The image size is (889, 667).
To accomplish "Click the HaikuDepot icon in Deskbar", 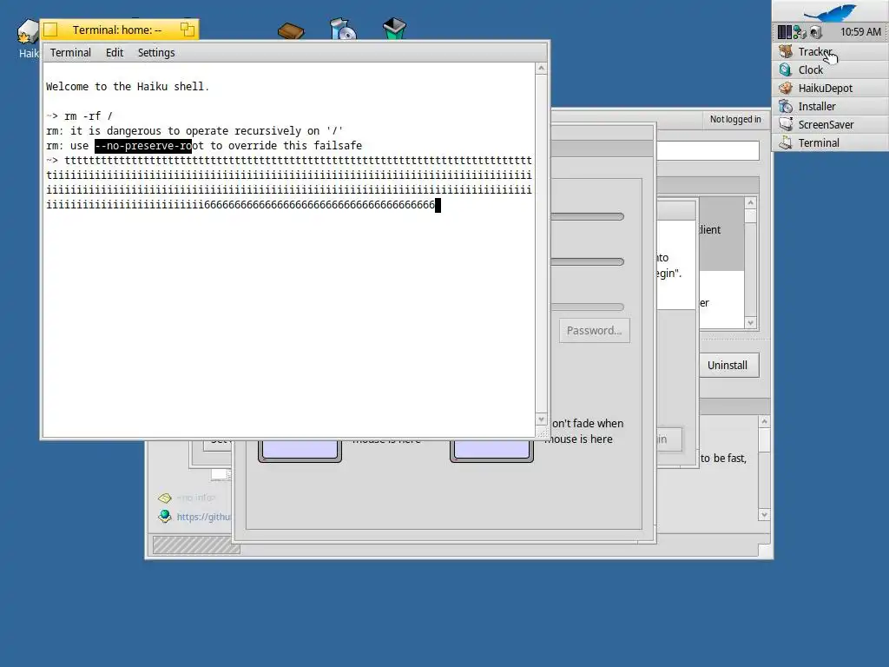I will click(785, 88).
